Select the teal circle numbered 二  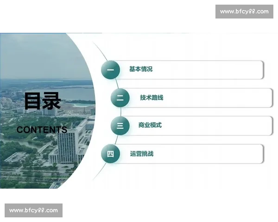coord(120,98)
